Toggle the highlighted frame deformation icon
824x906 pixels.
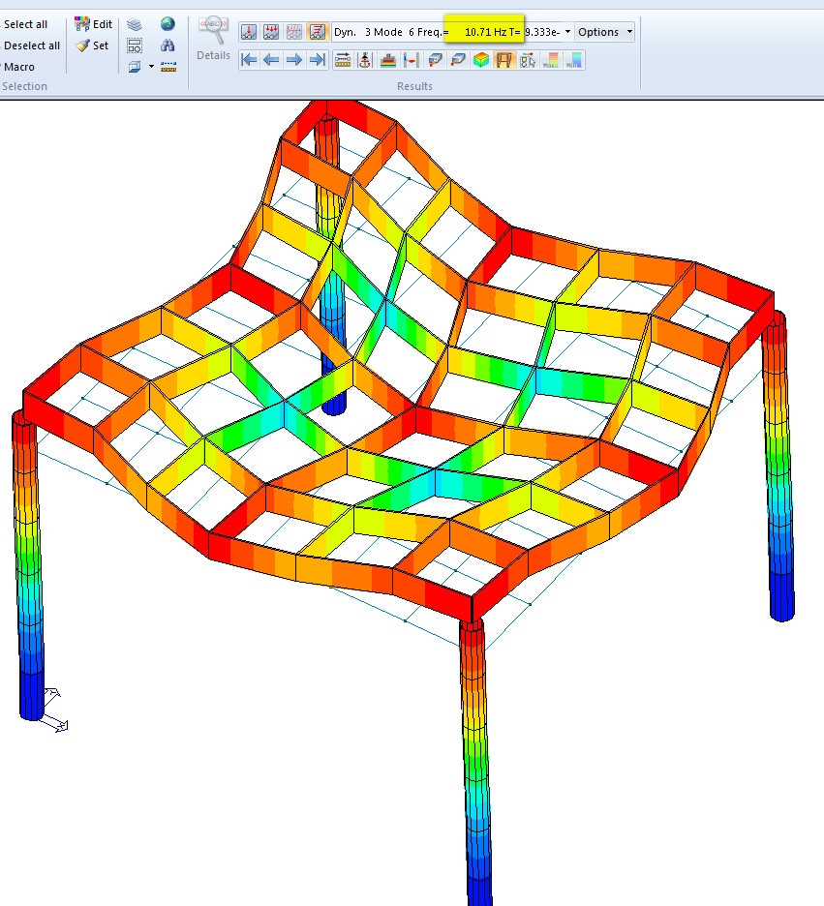[504, 59]
